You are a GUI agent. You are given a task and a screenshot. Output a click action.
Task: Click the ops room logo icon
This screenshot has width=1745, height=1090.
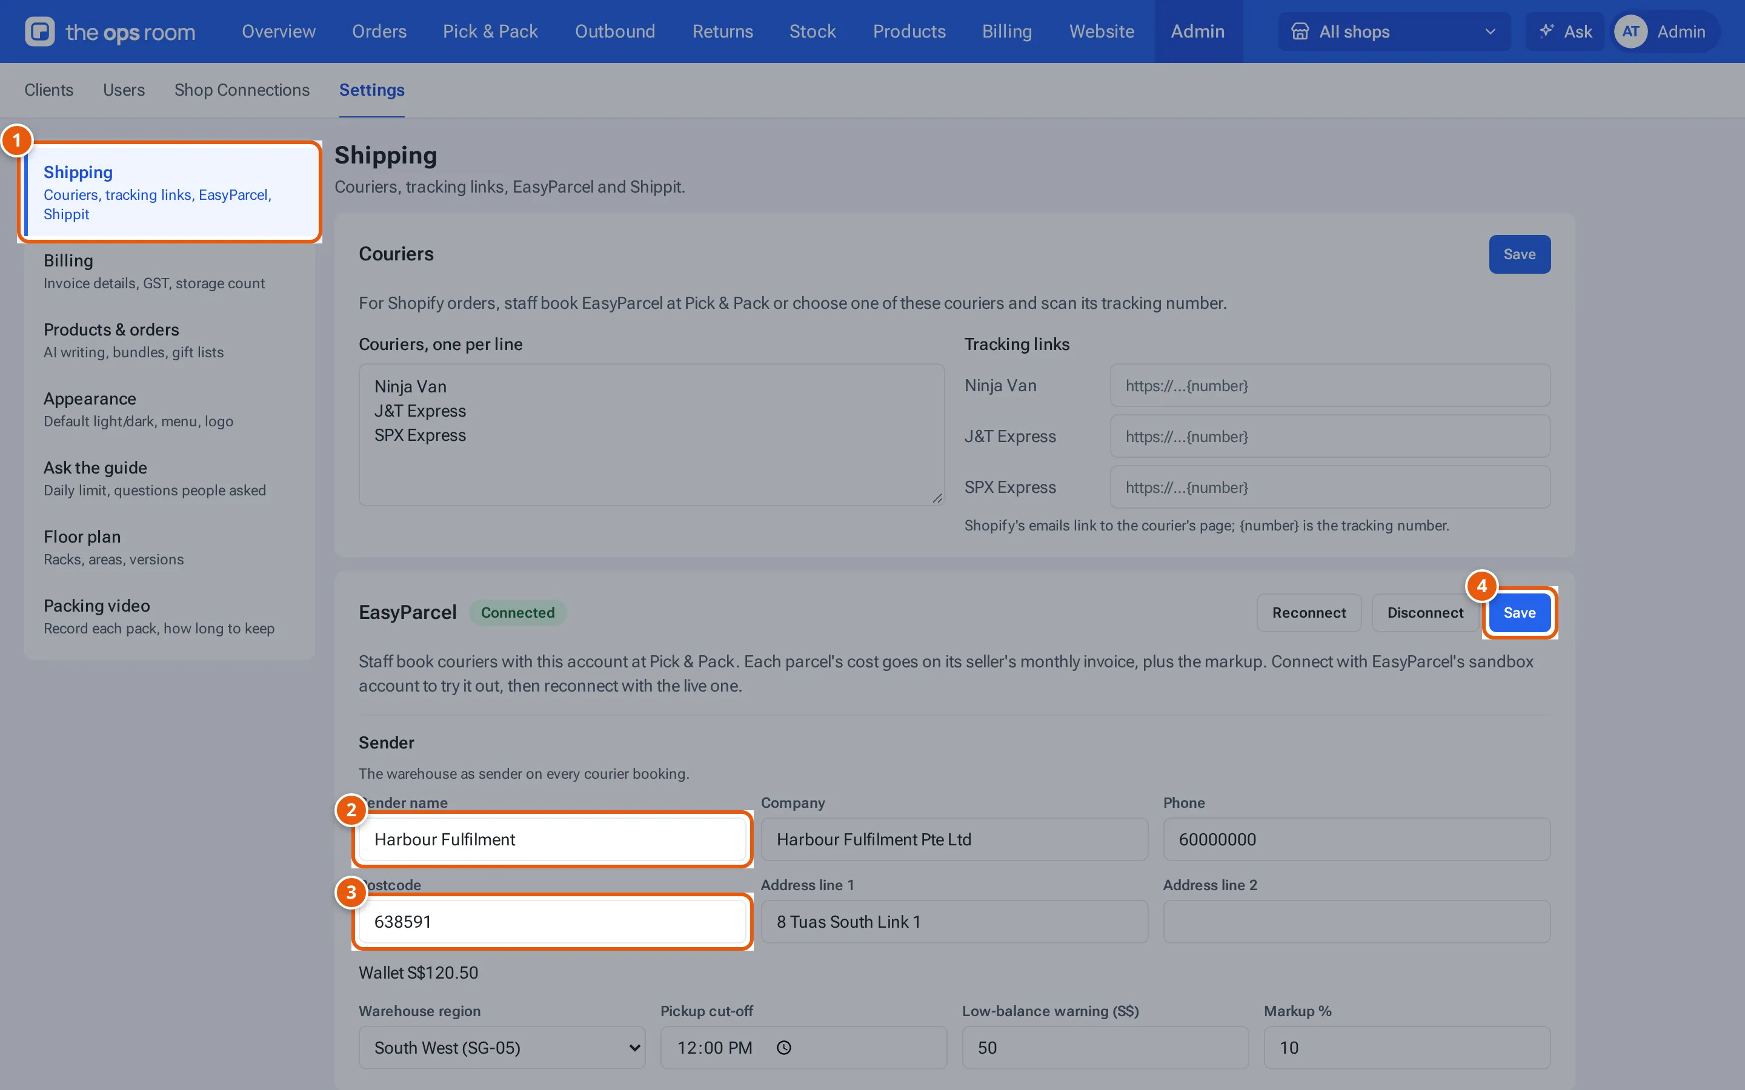39,31
